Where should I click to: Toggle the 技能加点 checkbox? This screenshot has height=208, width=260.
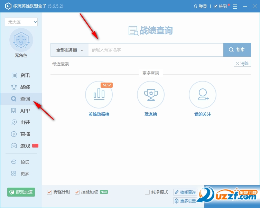click(x=77, y=192)
